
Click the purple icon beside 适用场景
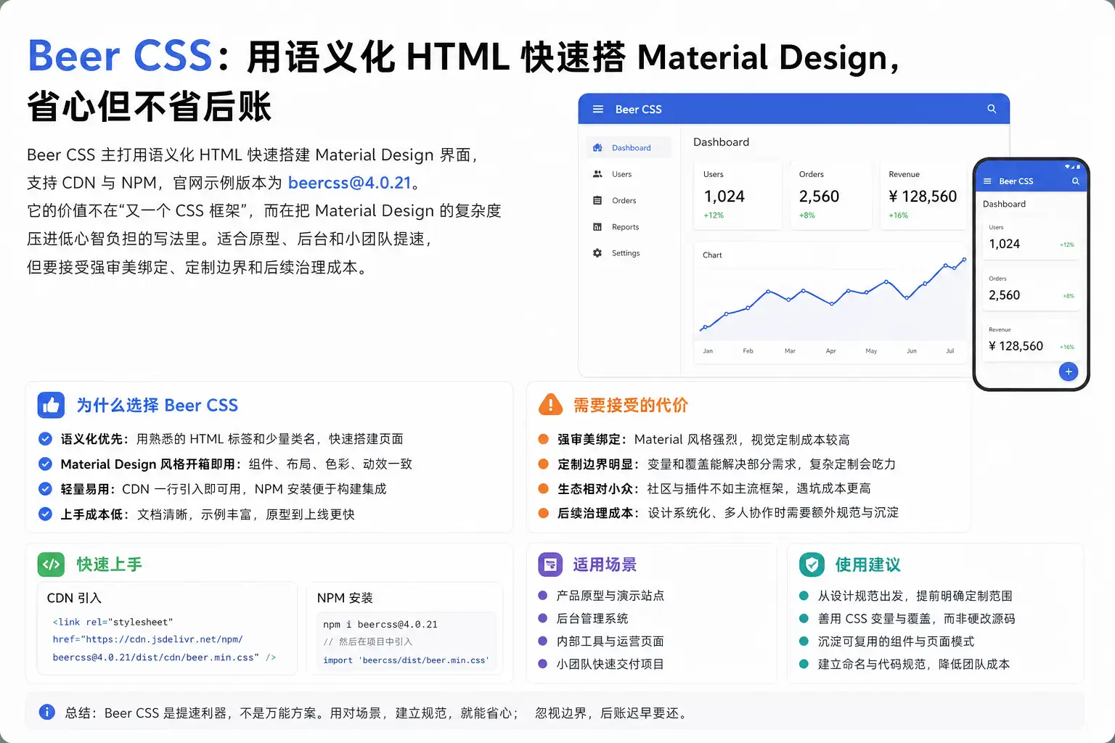click(550, 564)
